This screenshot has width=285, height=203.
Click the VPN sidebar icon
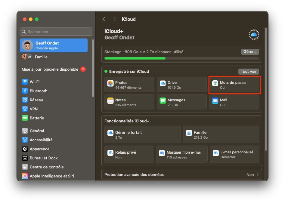[x=25, y=109]
